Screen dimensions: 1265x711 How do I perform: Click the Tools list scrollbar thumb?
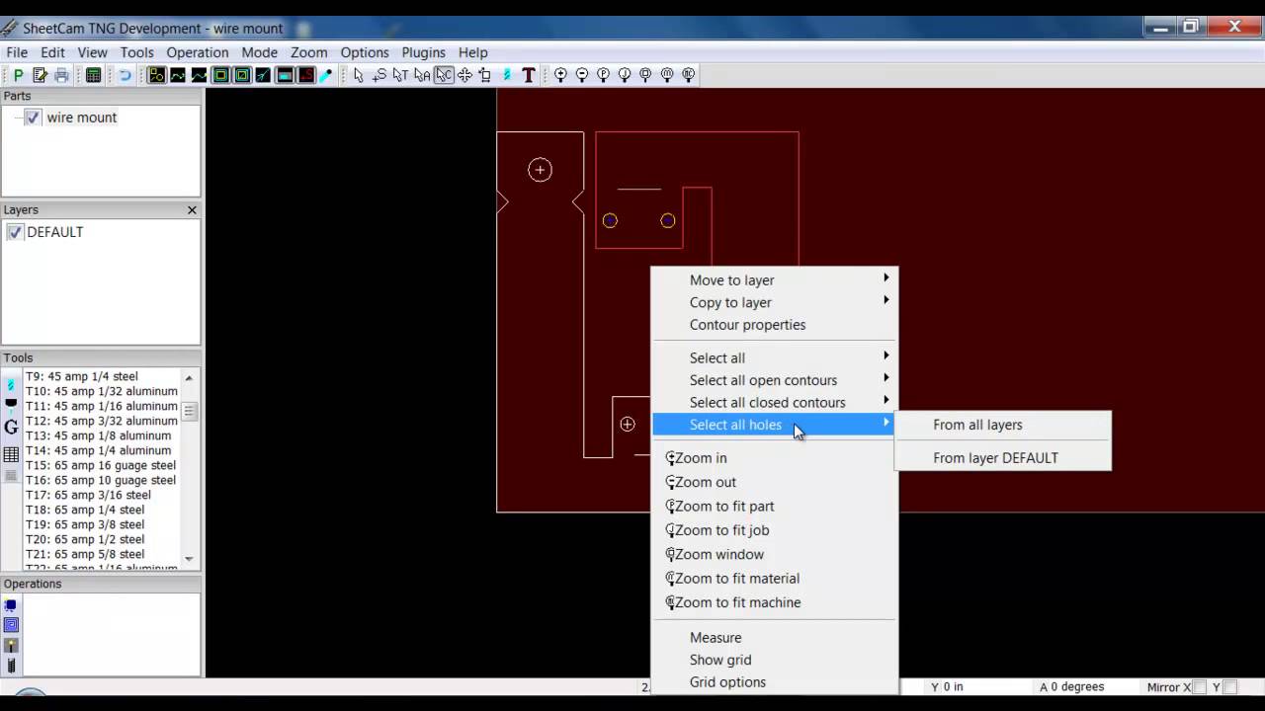tap(189, 411)
